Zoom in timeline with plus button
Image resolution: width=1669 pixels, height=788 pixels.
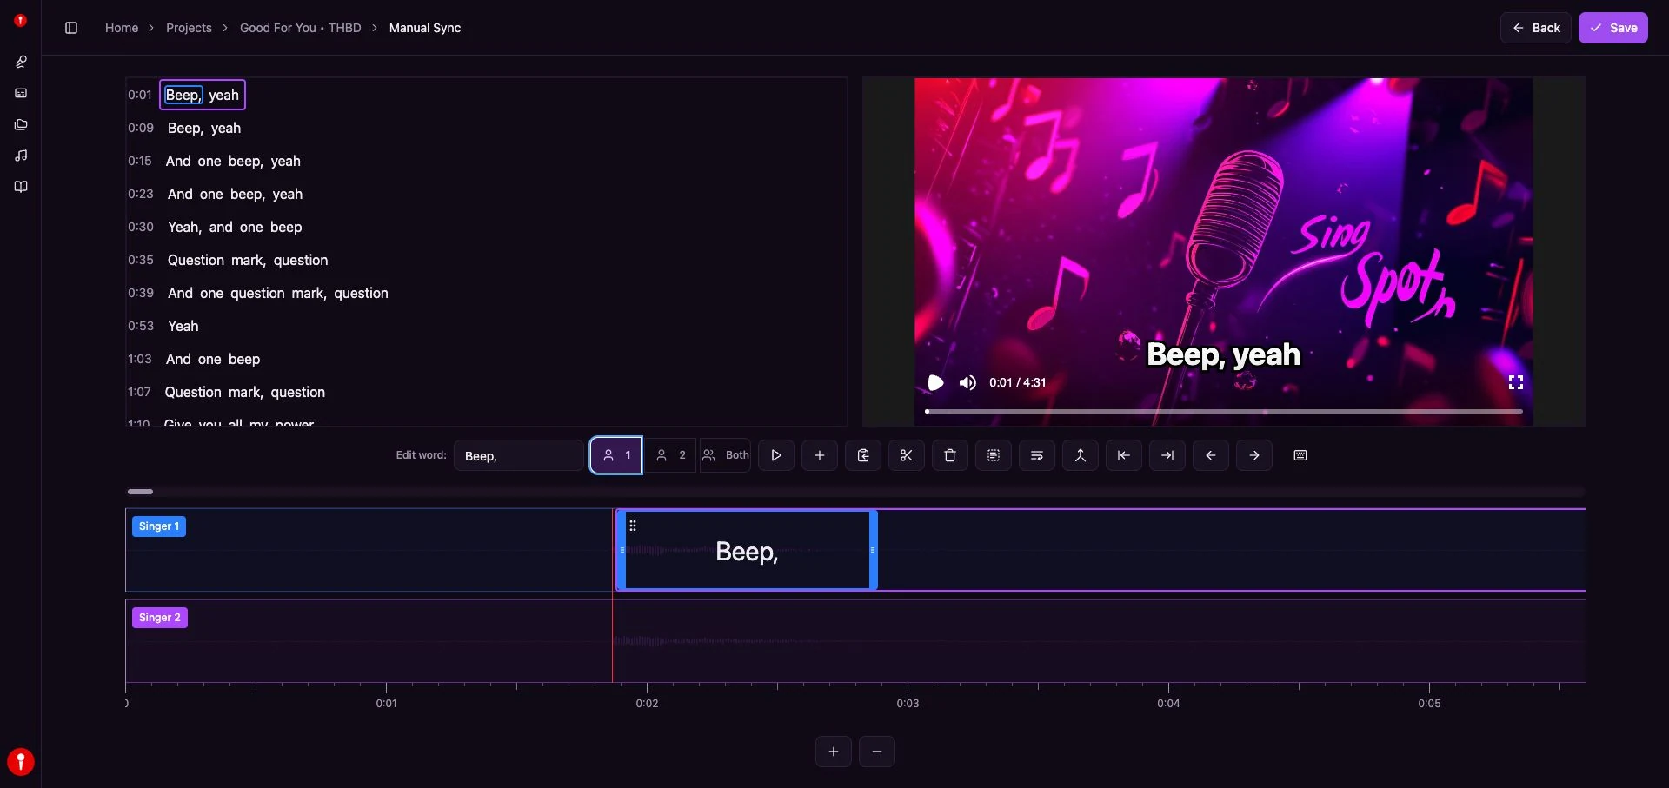pyautogui.click(x=834, y=752)
